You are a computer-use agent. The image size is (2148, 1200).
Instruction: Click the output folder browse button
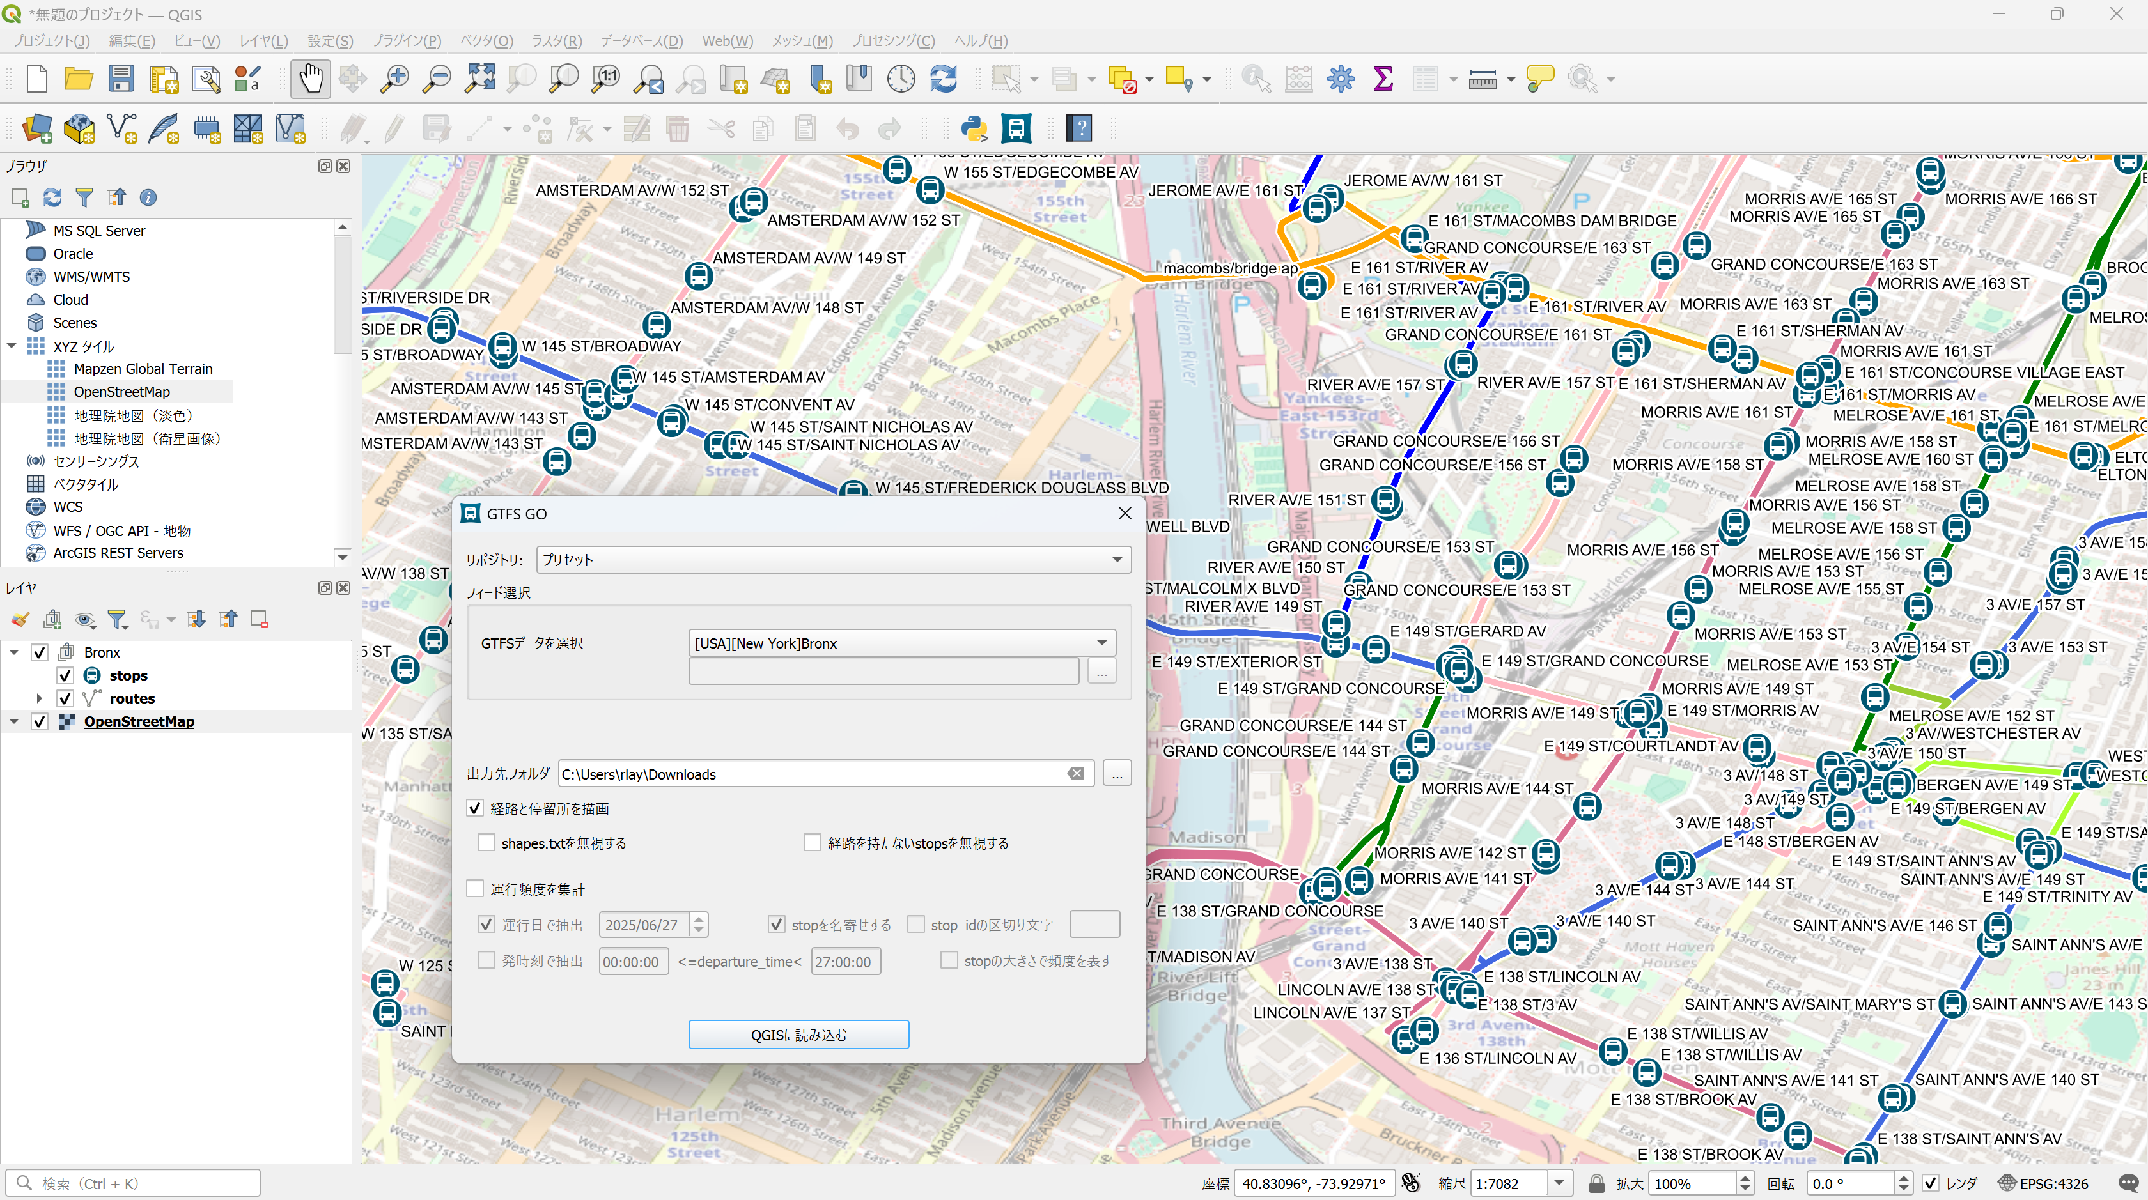tap(1117, 774)
